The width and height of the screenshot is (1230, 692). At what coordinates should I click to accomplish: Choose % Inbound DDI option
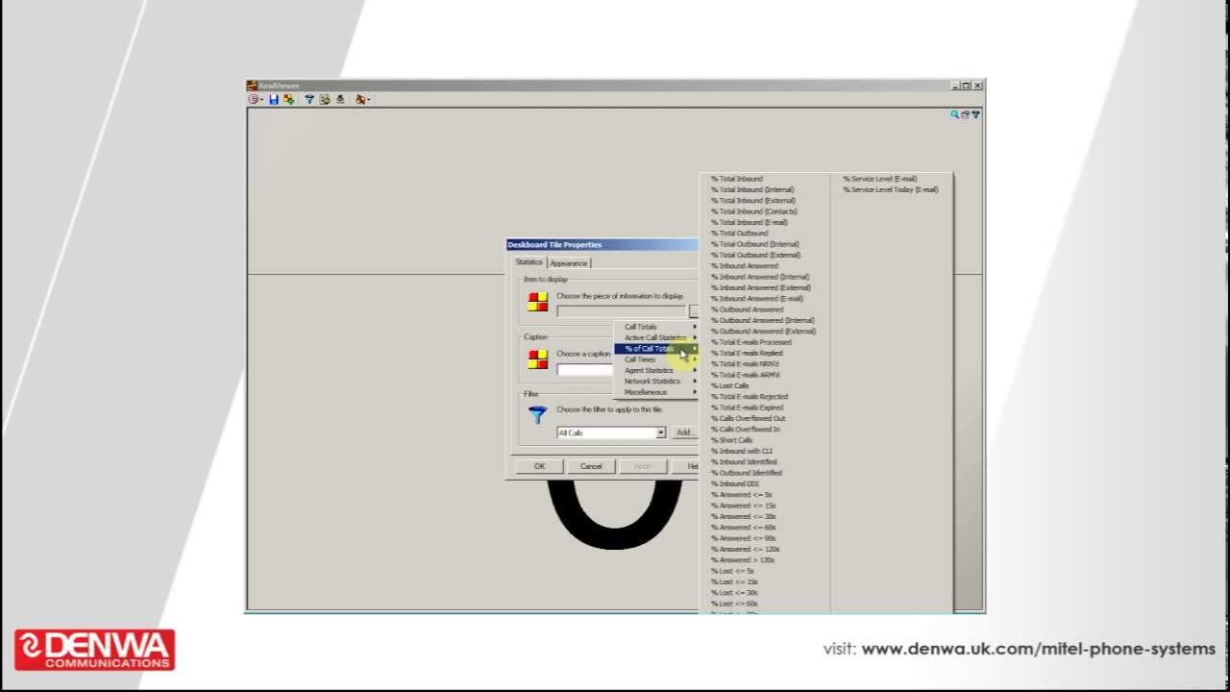pos(735,483)
